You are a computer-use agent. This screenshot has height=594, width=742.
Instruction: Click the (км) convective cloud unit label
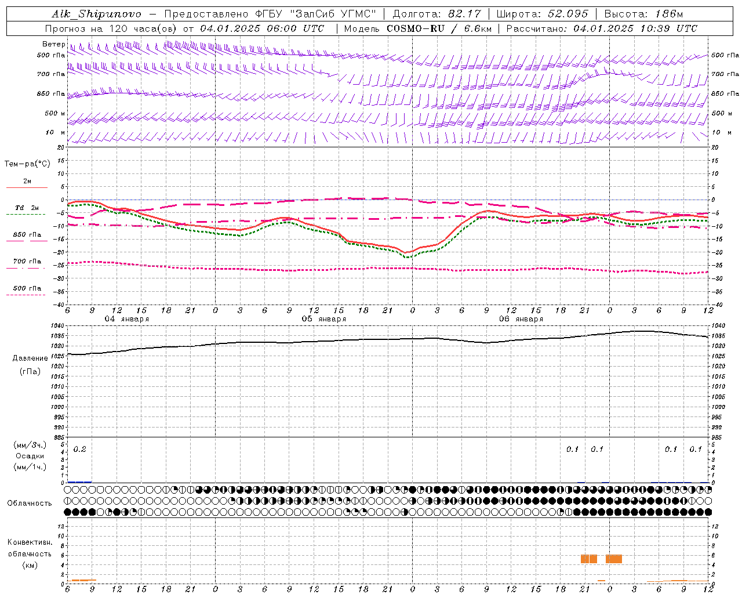[x=30, y=565]
